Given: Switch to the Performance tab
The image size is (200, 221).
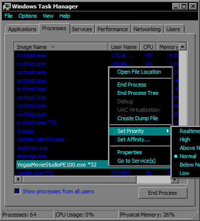Looking at the screenshot, I should [x=113, y=29].
